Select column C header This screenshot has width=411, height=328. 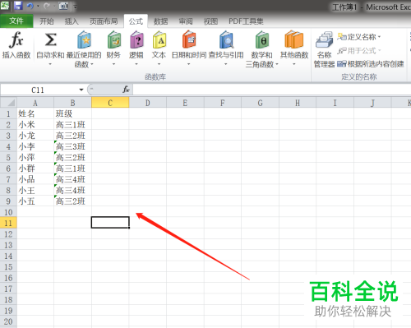[x=110, y=103]
